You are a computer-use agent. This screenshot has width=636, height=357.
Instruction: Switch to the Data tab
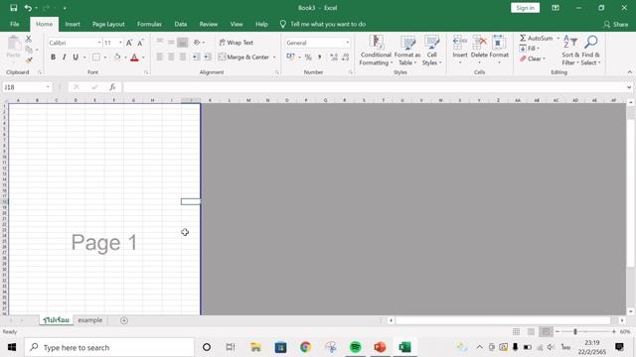pos(181,24)
